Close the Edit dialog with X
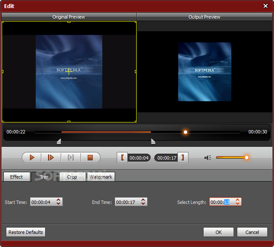 [266, 6]
